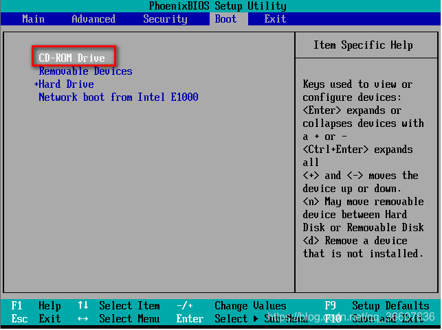
Task: Click the F9 Setup Defaults hint
Action: (377, 306)
